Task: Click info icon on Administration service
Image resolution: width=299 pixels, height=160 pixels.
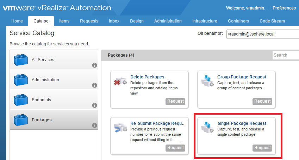Action: coord(94,85)
